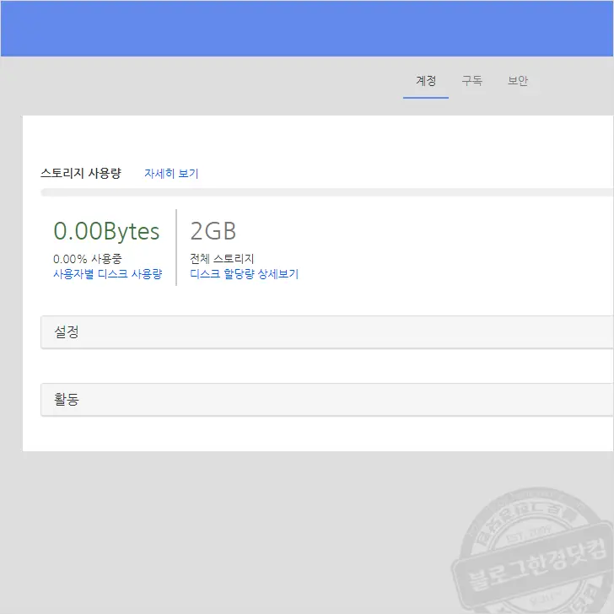Click the blue header bar
Screen dimensions: 614x614
(307, 29)
